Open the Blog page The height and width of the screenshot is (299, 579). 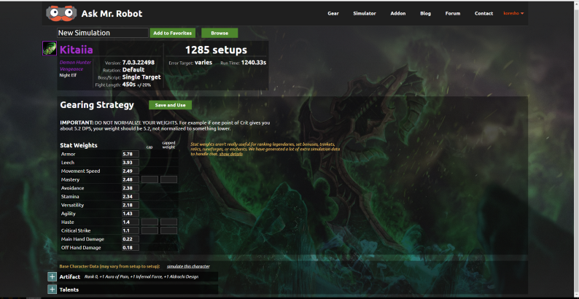tap(425, 13)
